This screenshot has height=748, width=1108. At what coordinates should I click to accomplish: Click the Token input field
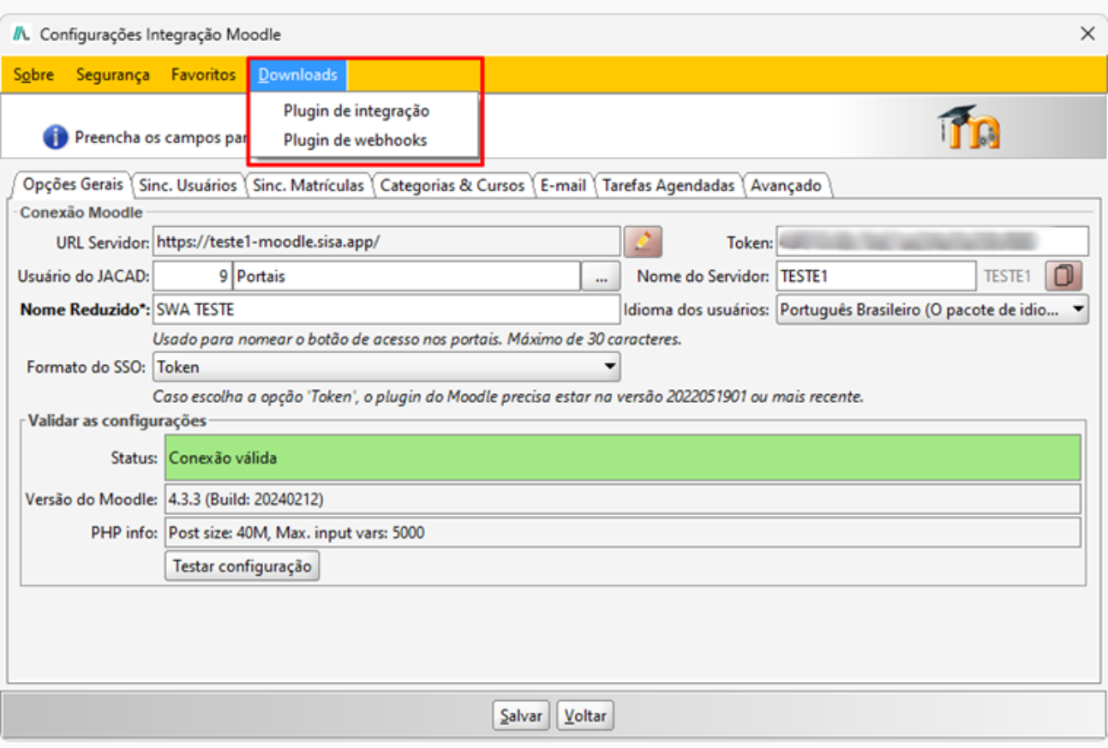[932, 242]
